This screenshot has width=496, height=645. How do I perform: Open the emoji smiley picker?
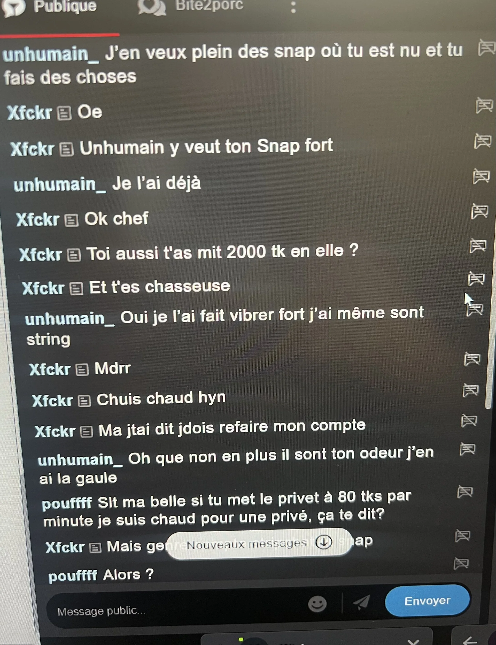tap(317, 604)
